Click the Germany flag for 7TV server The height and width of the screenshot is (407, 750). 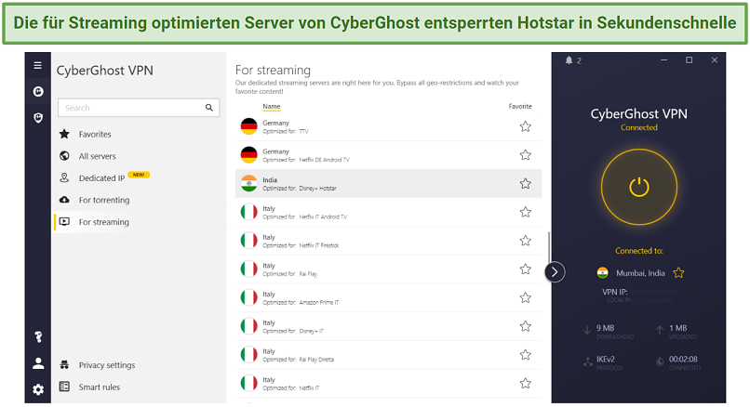click(248, 126)
